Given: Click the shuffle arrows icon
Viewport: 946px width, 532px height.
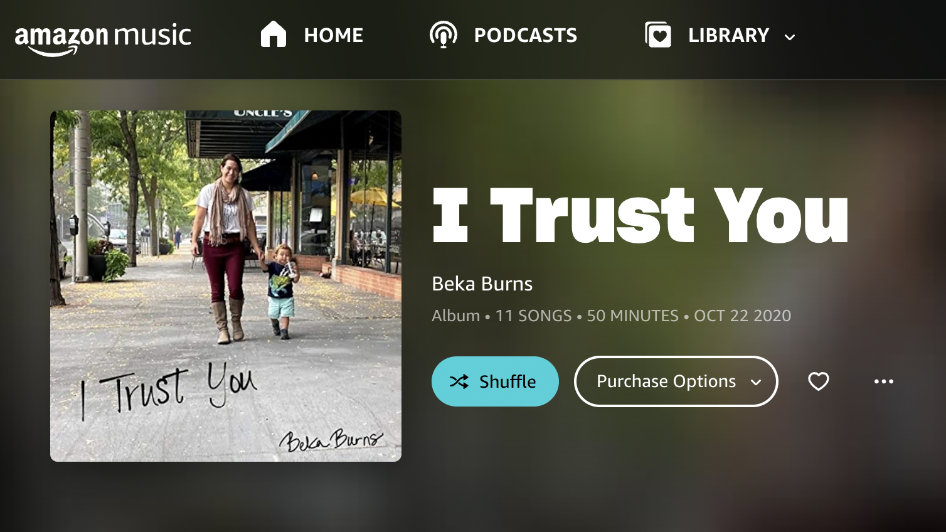Looking at the screenshot, I should coord(459,381).
